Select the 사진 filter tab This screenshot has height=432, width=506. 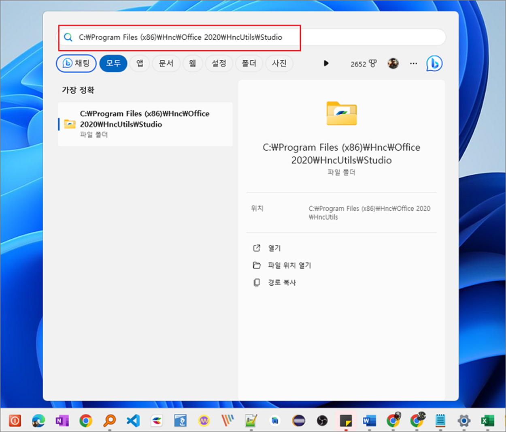point(279,63)
